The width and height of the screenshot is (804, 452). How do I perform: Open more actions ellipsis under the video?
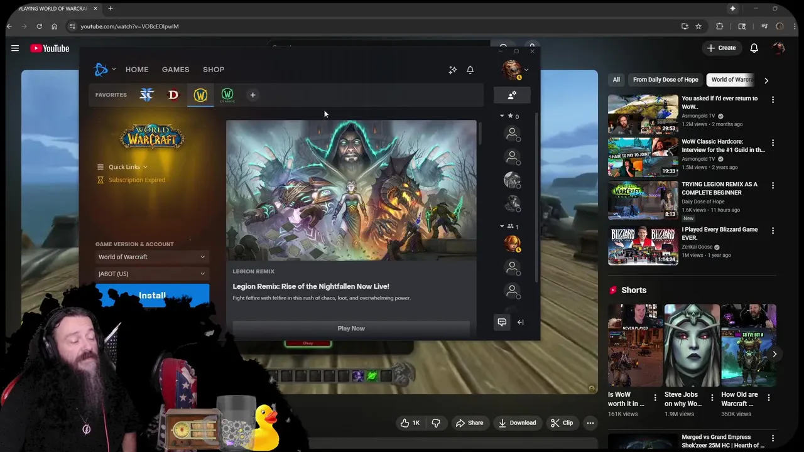(x=590, y=423)
